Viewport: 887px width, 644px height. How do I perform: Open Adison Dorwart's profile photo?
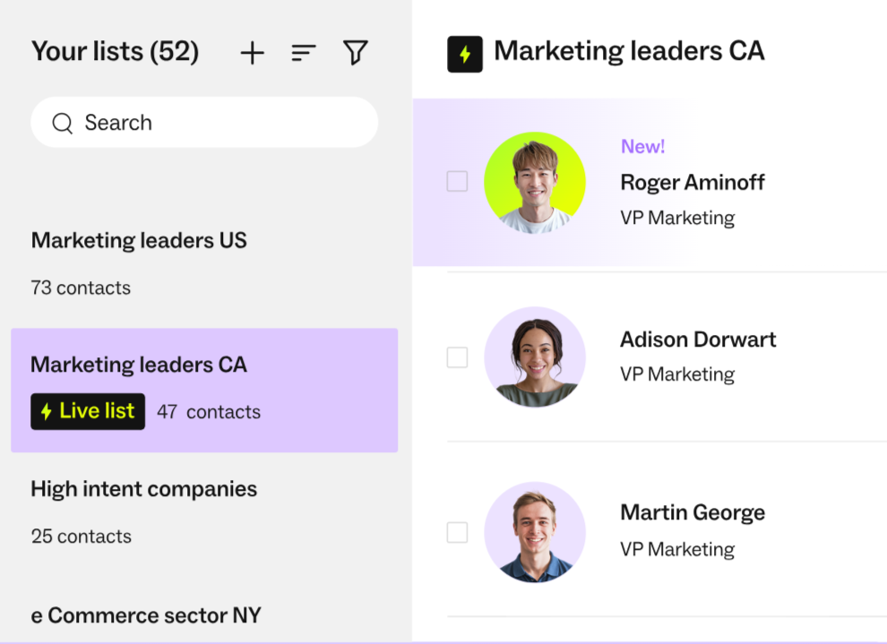coord(535,357)
